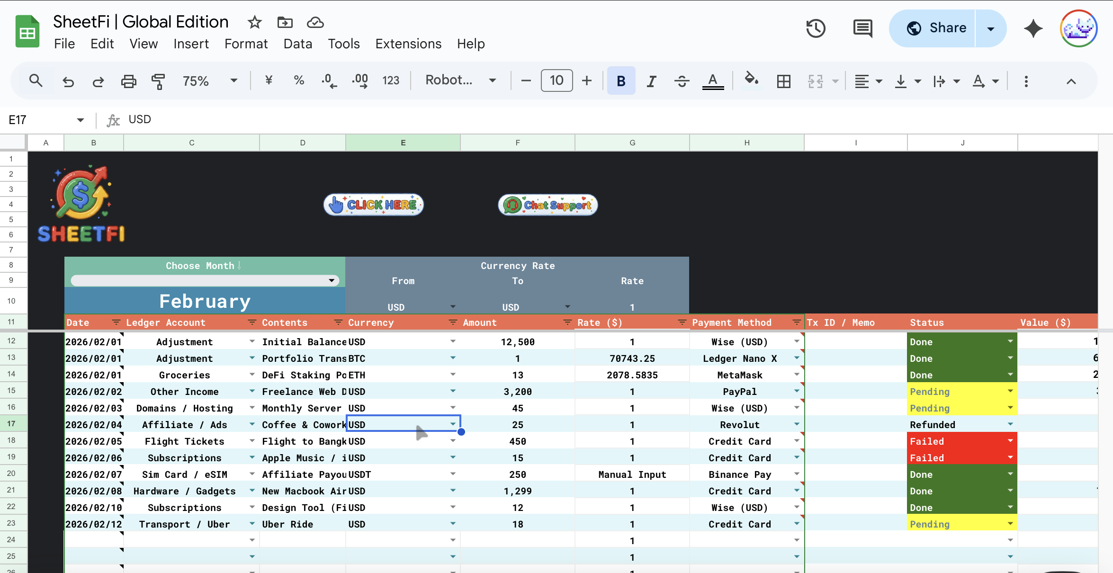Click the print icon
The width and height of the screenshot is (1113, 573).
click(128, 81)
